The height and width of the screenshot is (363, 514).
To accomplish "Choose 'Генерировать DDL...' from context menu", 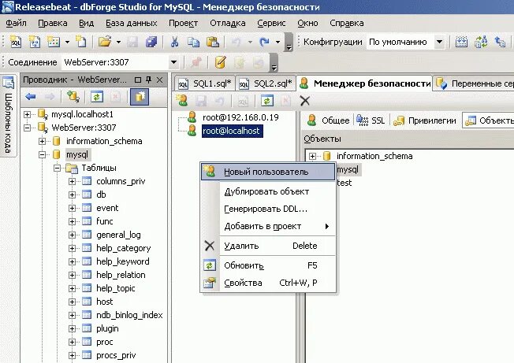I will click(268, 209).
